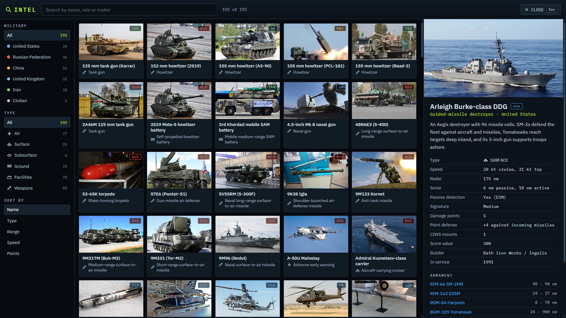Click the Surface filter ship icon
566x318 pixels.
pos(9,144)
